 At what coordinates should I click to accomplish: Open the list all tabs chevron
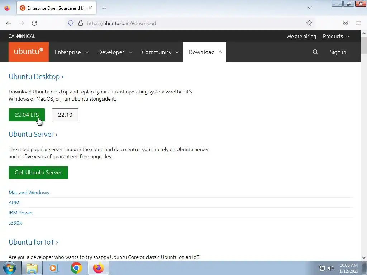pyautogui.click(x=309, y=8)
